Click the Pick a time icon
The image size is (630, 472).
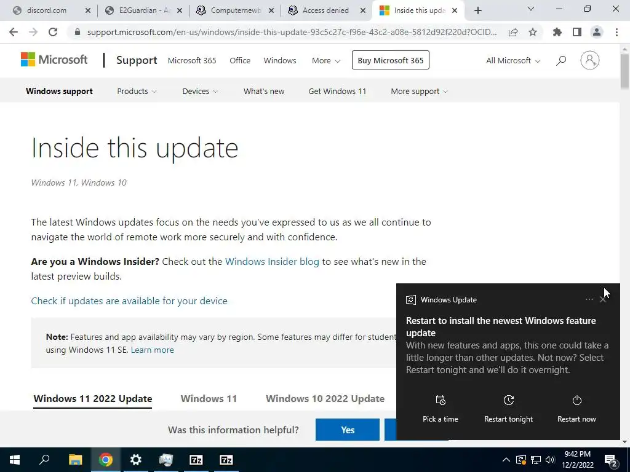click(x=441, y=401)
